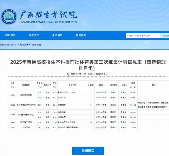Select the 三亚学院 cell
Viewport: 169px width, 156px height.
click(26, 127)
